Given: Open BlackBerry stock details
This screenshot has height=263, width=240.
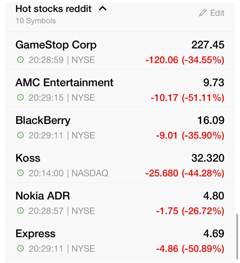Looking at the screenshot, I should point(120,126).
